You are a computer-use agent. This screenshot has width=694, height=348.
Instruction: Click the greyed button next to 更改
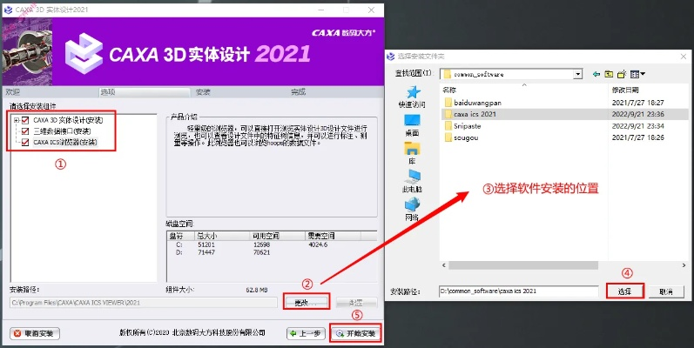click(x=356, y=303)
